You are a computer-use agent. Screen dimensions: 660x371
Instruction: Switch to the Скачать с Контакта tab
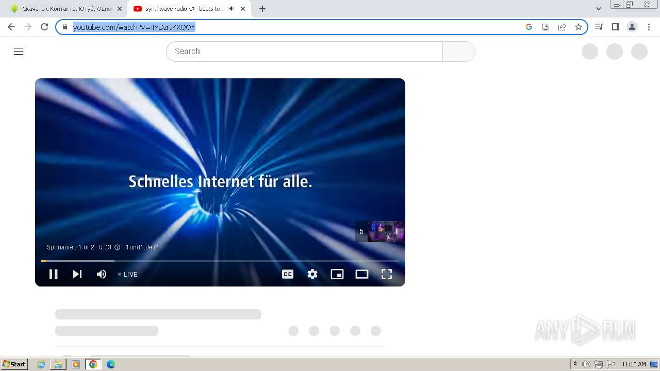[x=63, y=9]
